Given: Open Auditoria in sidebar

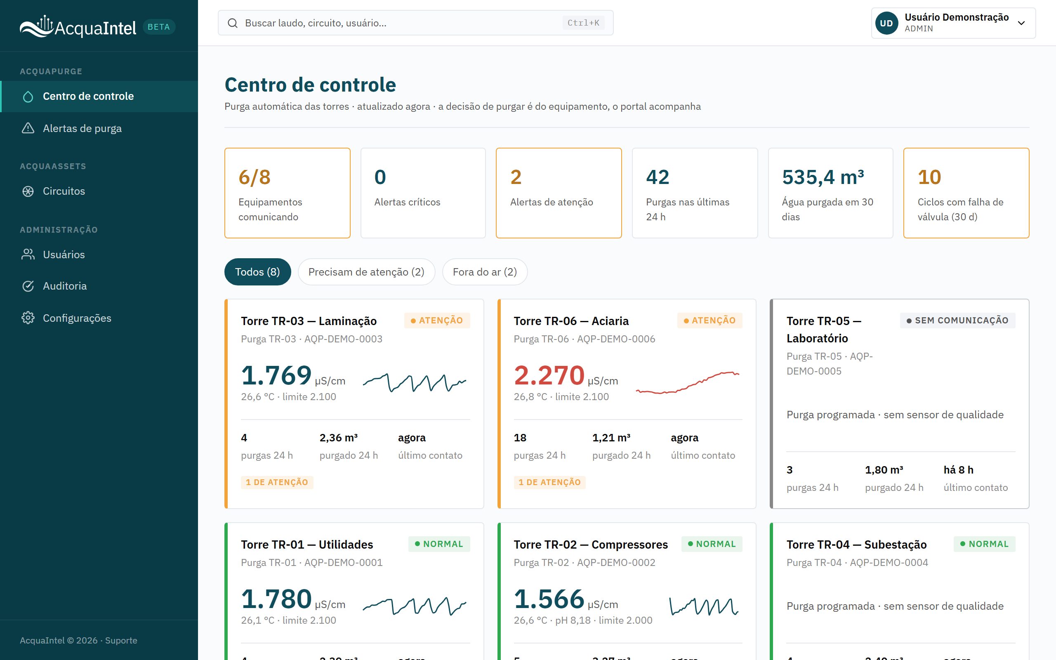Looking at the screenshot, I should point(99,286).
